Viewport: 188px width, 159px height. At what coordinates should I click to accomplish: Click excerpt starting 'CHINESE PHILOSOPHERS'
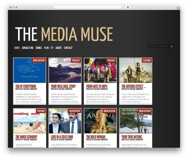(x=29, y=98)
